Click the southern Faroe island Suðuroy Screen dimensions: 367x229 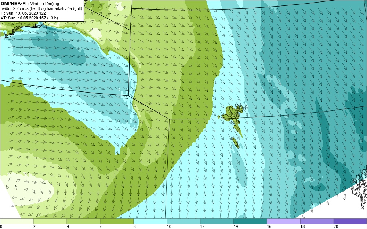click(236, 142)
